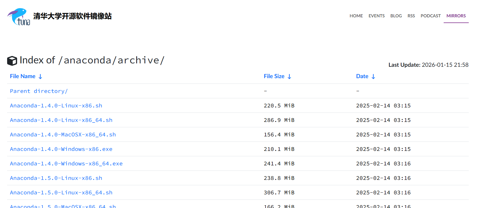This screenshot has width=481, height=208.
Task: Click the 238.8 MiB size value
Action: 279,178
